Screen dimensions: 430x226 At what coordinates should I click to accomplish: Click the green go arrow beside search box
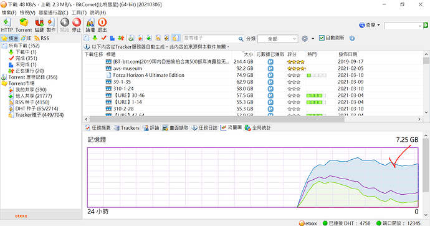click(x=426, y=25)
